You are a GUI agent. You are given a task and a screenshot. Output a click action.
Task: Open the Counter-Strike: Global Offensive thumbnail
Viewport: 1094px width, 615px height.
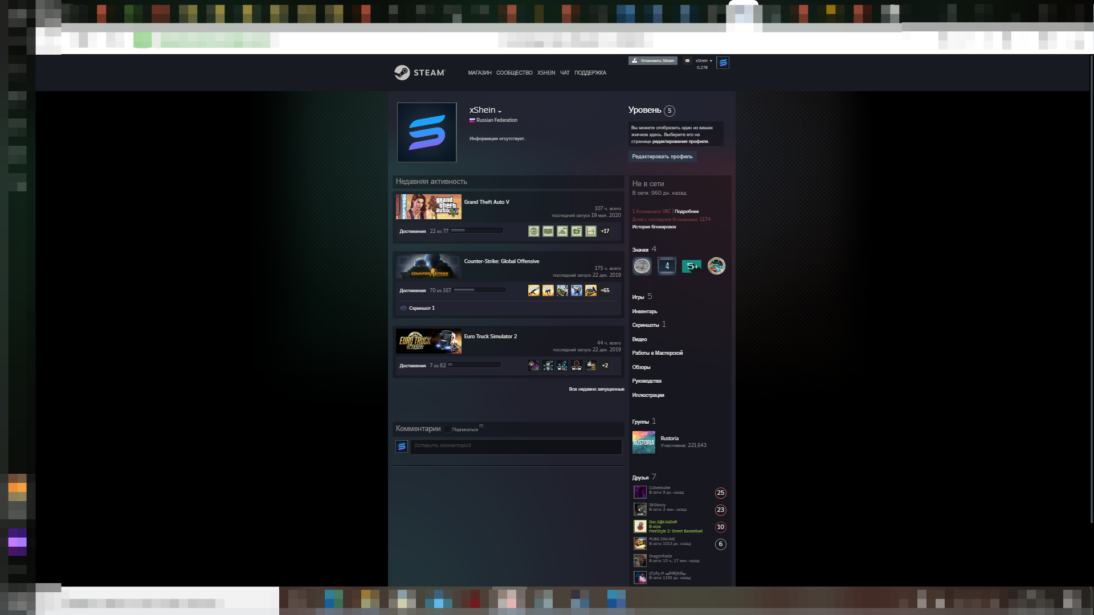[x=428, y=266]
